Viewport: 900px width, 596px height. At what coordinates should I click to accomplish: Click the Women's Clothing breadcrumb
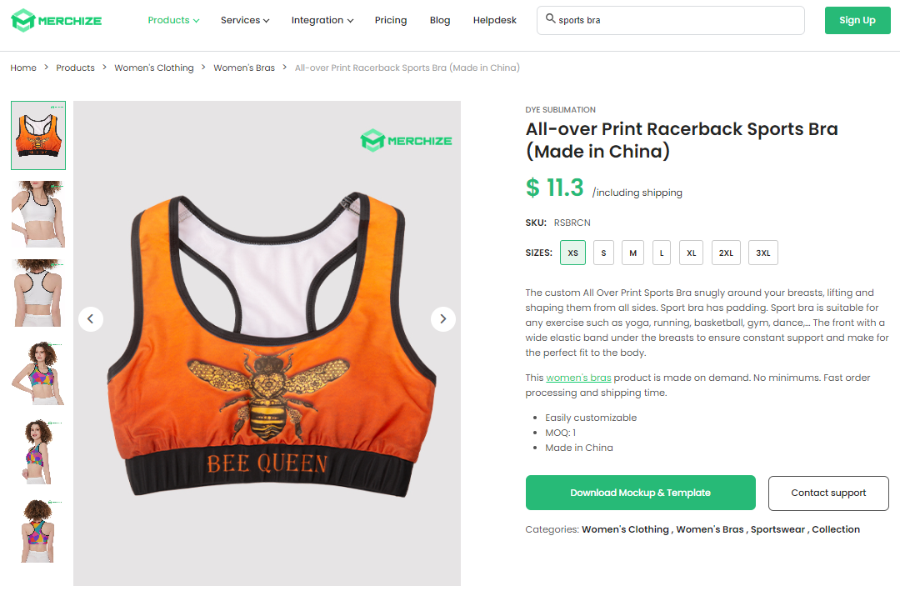pos(153,68)
